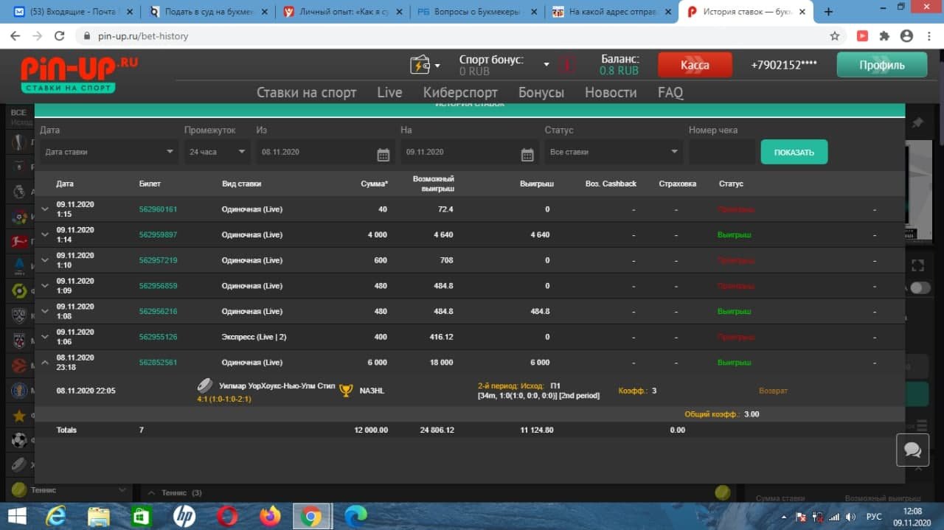Click the red Касса button

pyautogui.click(x=695, y=65)
